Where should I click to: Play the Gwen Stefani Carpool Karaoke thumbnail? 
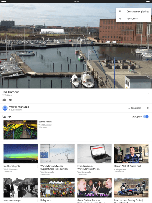94,188
